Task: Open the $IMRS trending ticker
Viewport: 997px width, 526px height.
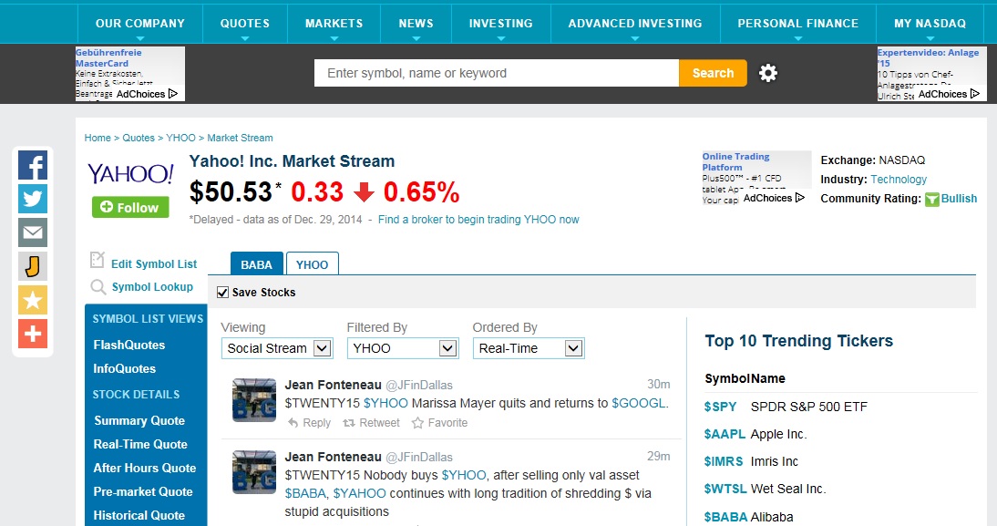Action: [724, 462]
